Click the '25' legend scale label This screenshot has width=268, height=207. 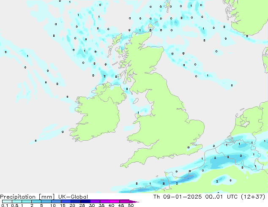pyautogui.click(x=82, y=205)
